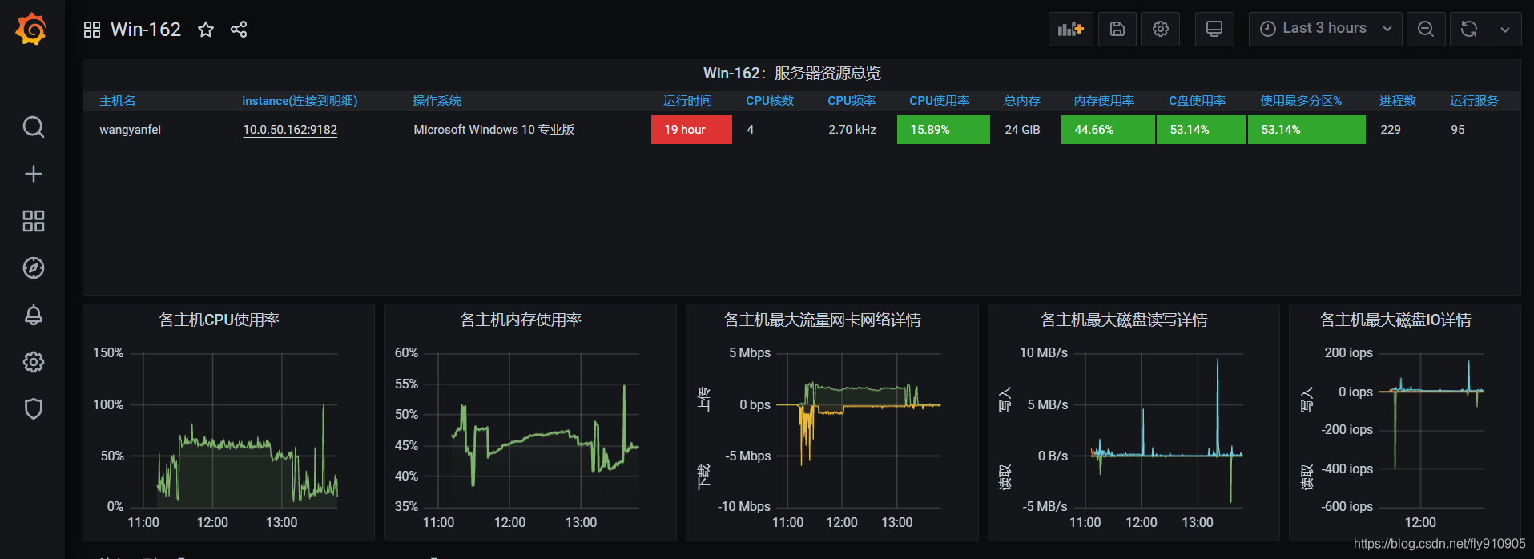Sort by the 运行时间 column header
This screenshot has height=559, width=1534.
pos(687,101)
